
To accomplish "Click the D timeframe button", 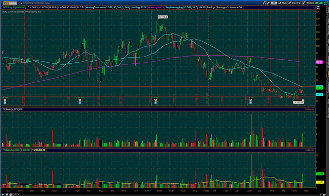I will coord(274,3).
